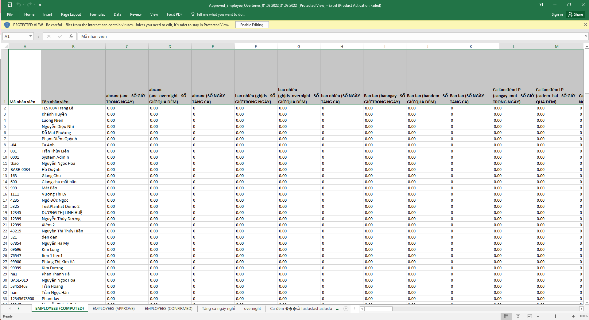Image resolution: width=589 pixels, height=320 pixels.
Task: Switch to Page Layout view icon
Action: pyautogui.click(x=518, y=316)
